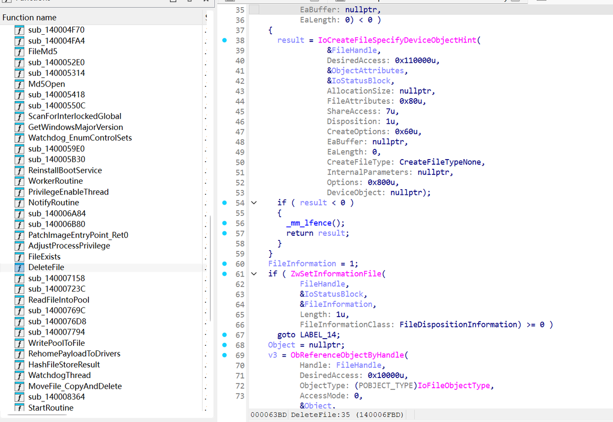The height and width of the screenshot is (422, 613).
Task: Click the function icon beside ReadFileIntoPool
Action: pos(19,300)
